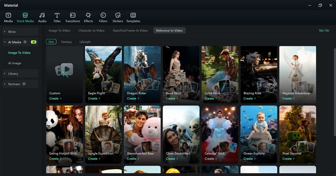This screenshot has width=336, height=176.
Task: Open the Pixel Survival template thumbnail
Action: (298, 135)
